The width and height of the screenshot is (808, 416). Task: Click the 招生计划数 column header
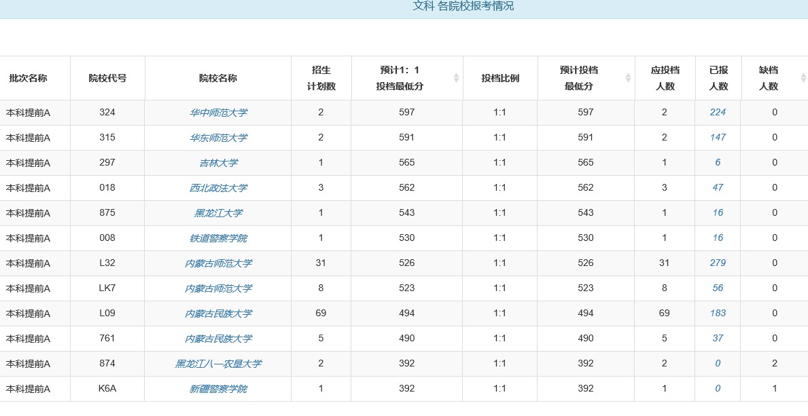(x=321, y=78)
